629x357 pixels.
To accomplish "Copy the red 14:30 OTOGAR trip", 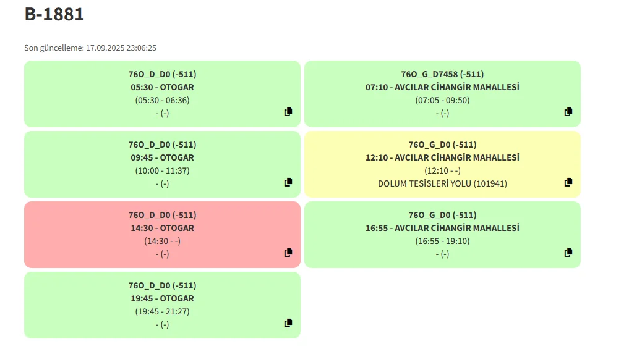I will 288,253.
